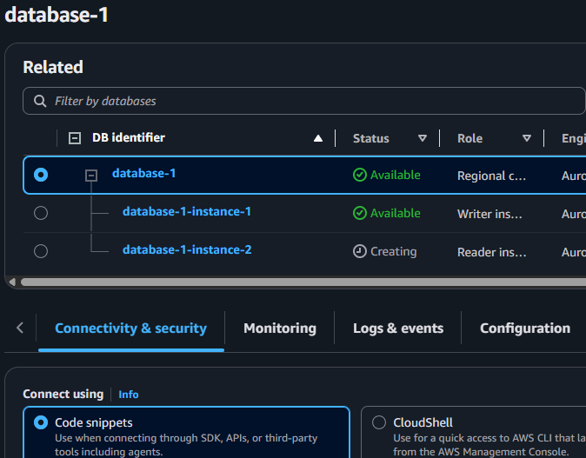Click the 'Related' section heading
This screenshot has height=458, width=586.
[x=53, y=67]
